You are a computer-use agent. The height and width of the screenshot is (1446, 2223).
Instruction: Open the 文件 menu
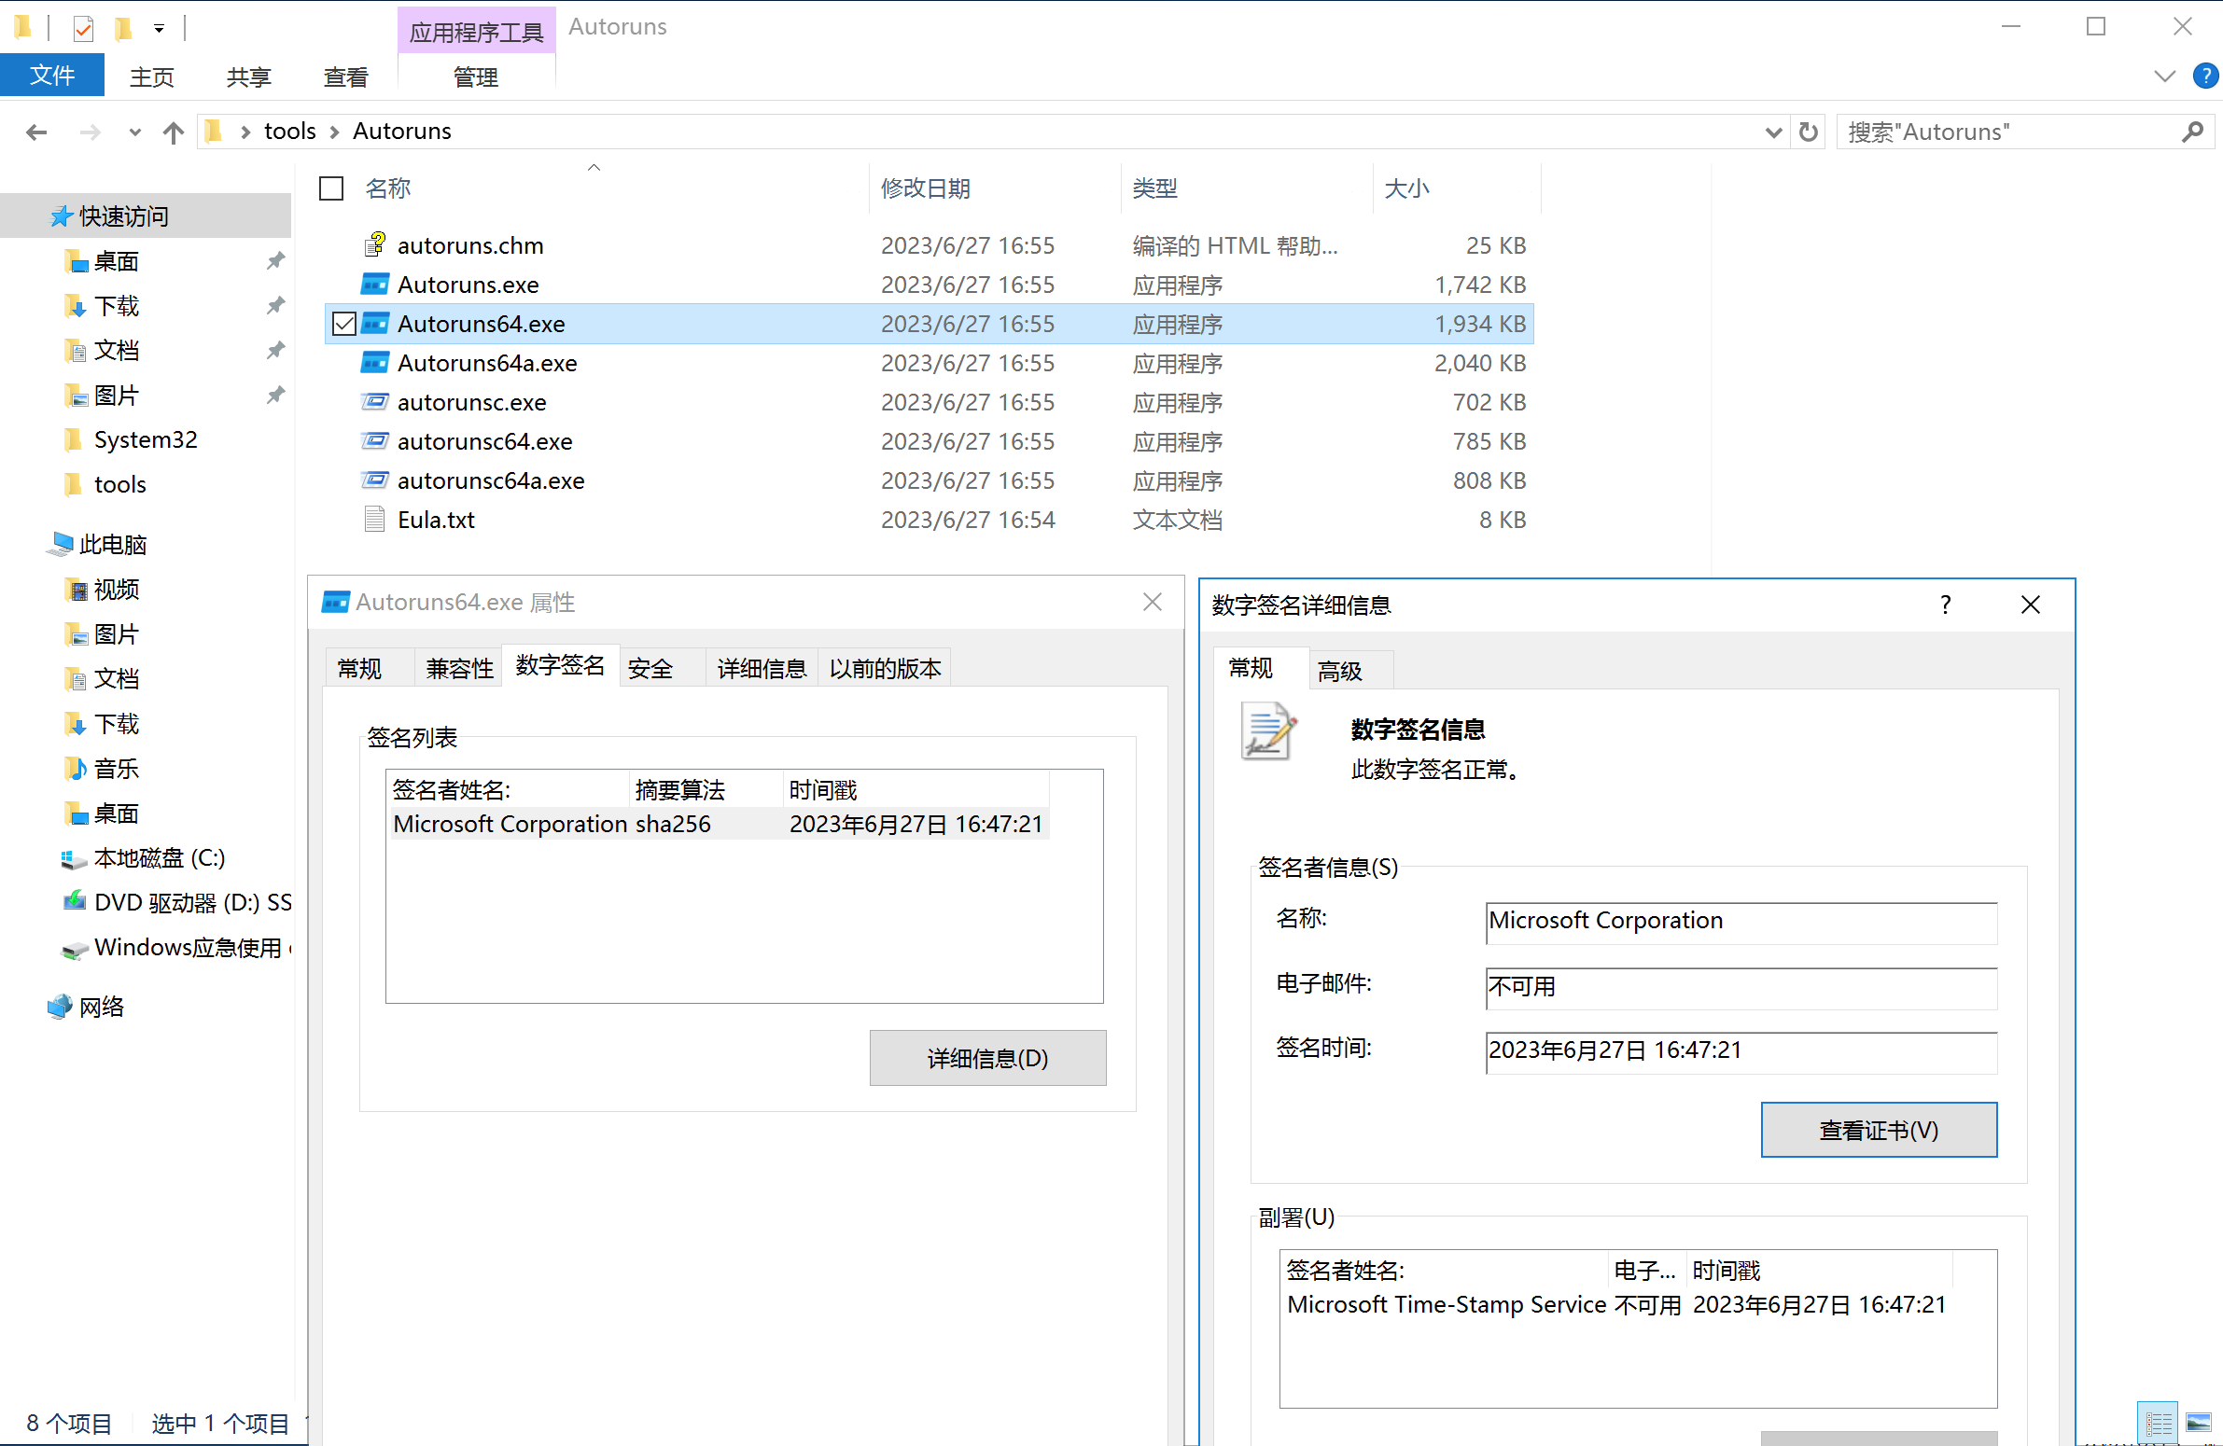tap(52, 76)
